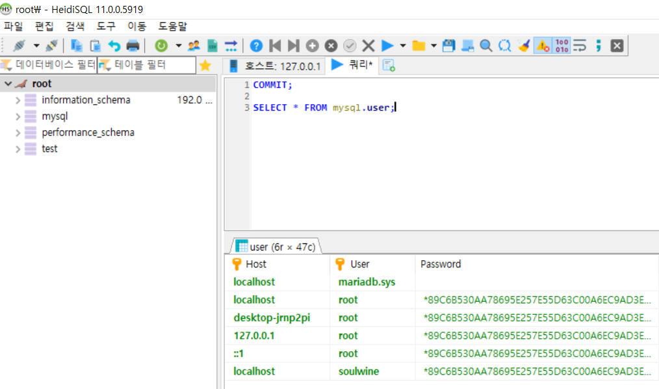Screen dimensions: 659x389
Task: Click the load SQL file folder icon
Action: 419,46
